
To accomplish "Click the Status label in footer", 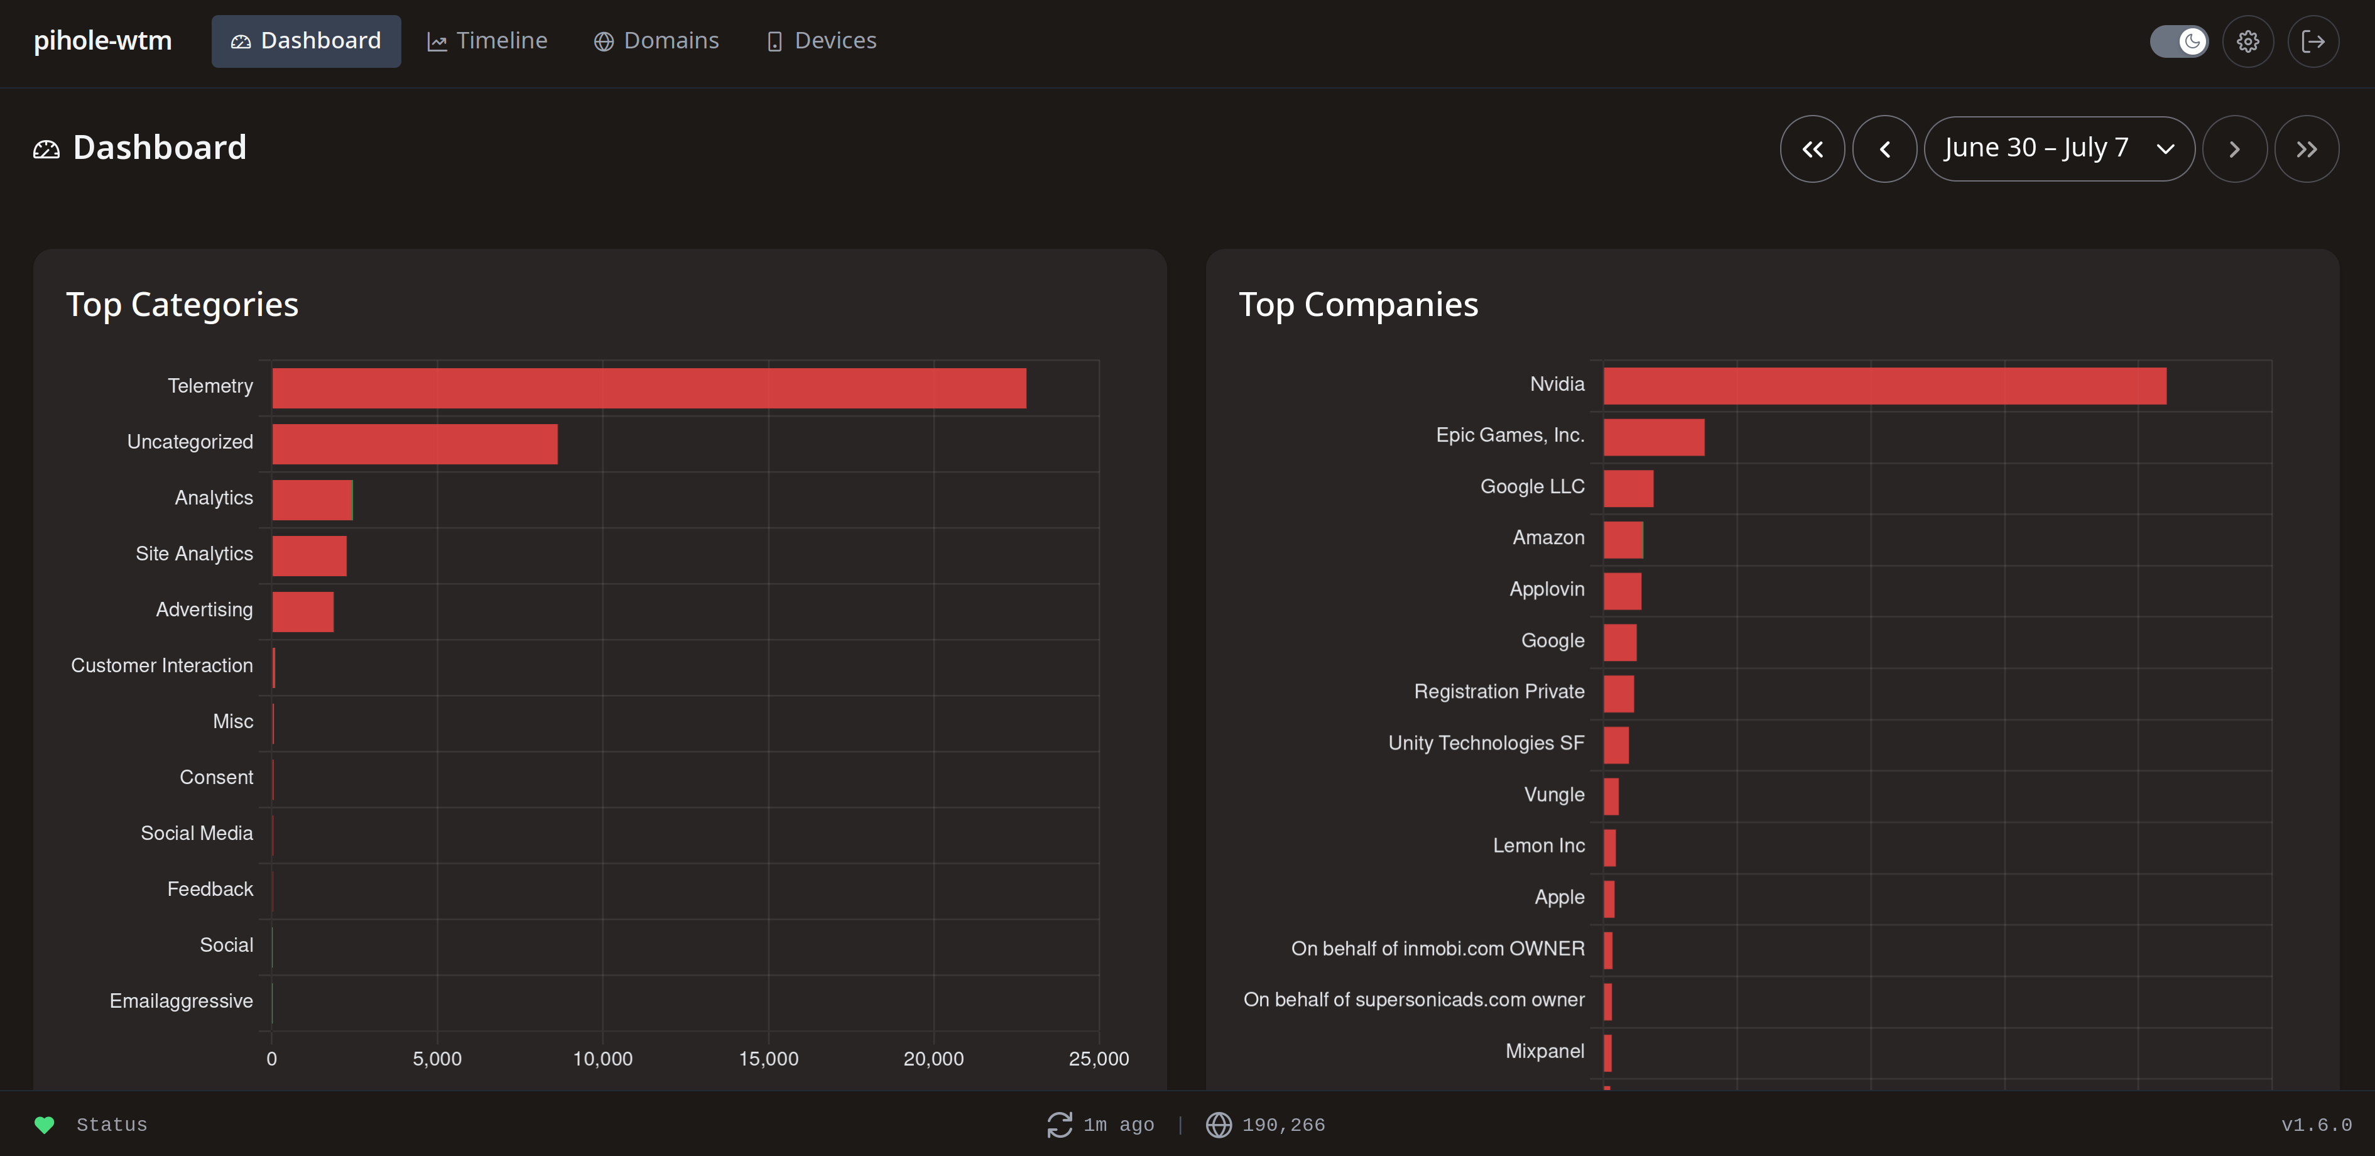I will point(112,1125).
